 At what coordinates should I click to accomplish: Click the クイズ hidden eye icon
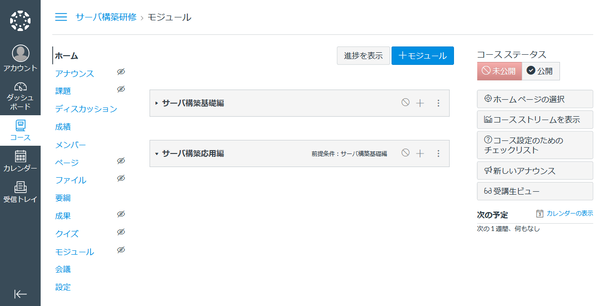click(x=121, y=232)
